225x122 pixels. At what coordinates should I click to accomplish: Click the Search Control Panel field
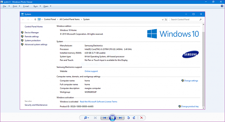[x=186, y=20]
